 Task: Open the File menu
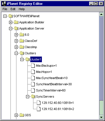[x=5, y=9]
